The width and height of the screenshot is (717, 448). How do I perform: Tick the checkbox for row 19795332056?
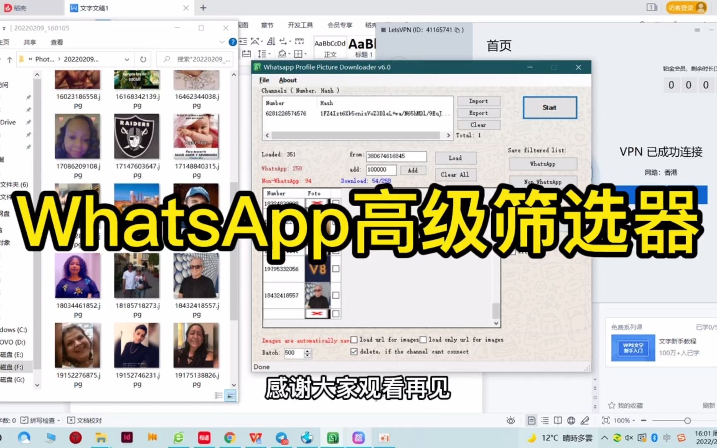tap(336, 269)
